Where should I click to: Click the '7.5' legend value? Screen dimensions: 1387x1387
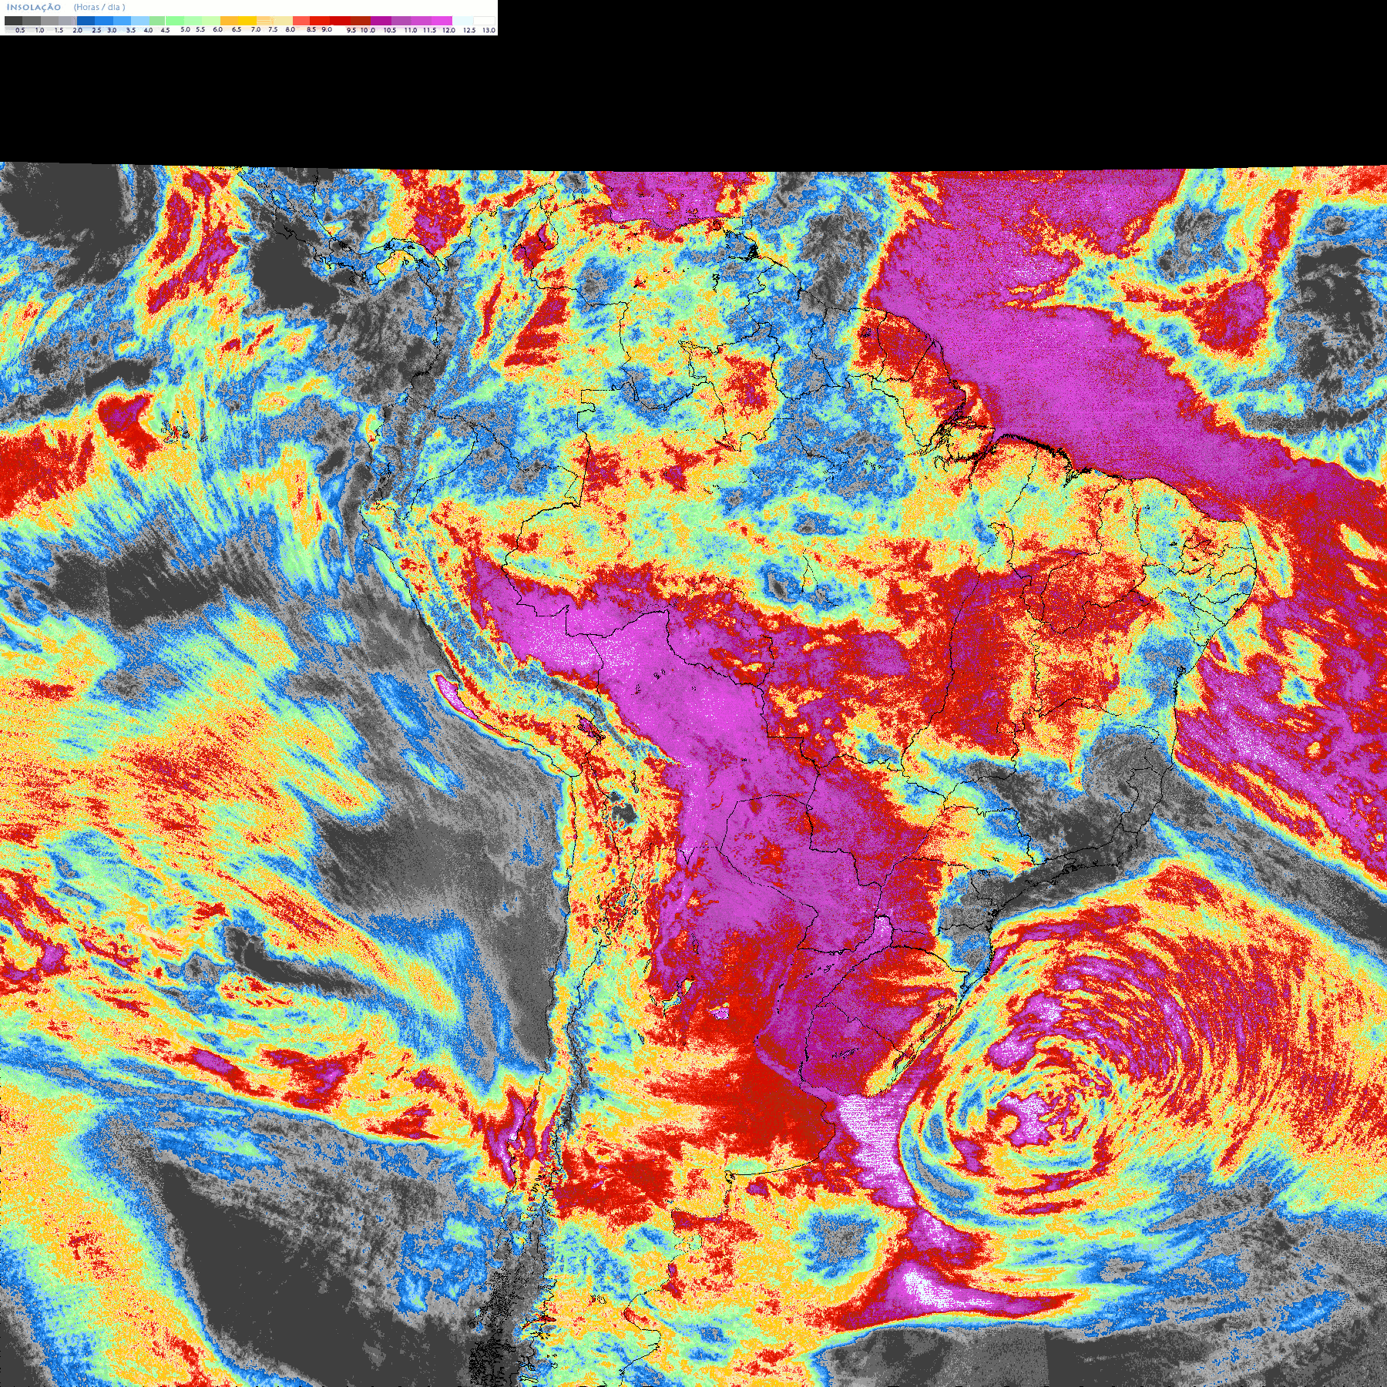coord(273,29)
